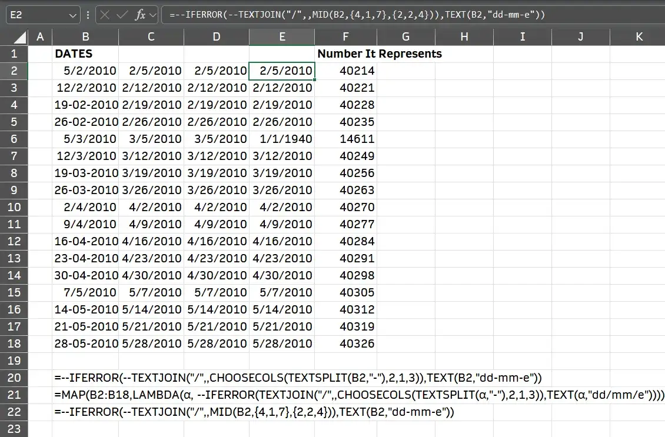Viewport: 665px width, 437px height.
Task: Click cell B2 containing 5/2/2010
Action: coord(85,71)
